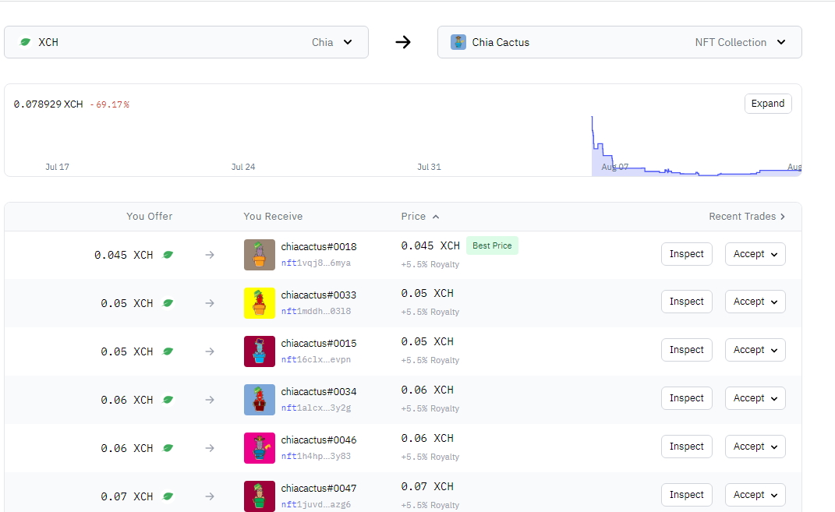The width and height of the screenshot is (835, 512).
Task: Open the chiacactus#0034 NFT thumbnail
Action: [260, 400]
